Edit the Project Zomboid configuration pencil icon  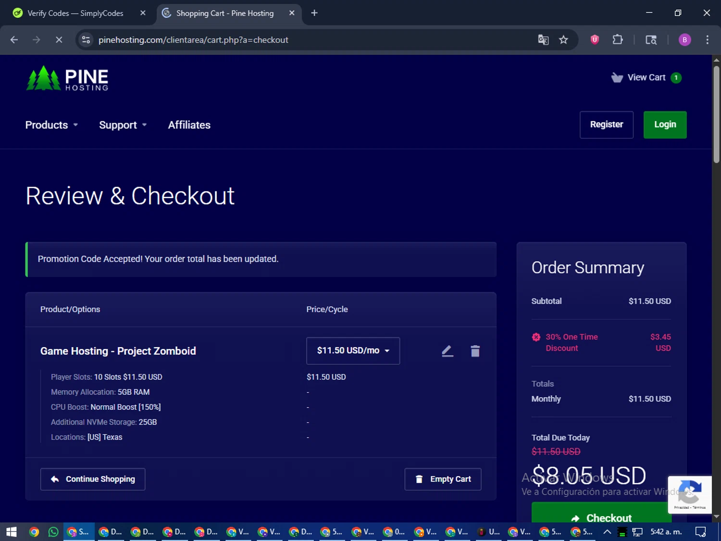(x=448, y=351)
